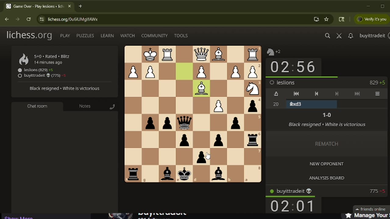Click buyittradeit name below move list
The width and height of the screenshot is (390, 219).
click(x=290, y=191)
